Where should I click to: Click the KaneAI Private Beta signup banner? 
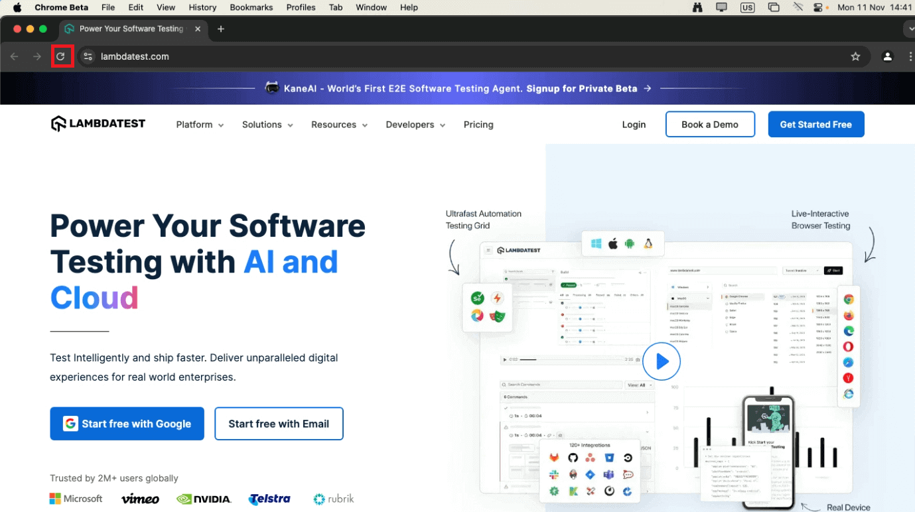(457, 88)
